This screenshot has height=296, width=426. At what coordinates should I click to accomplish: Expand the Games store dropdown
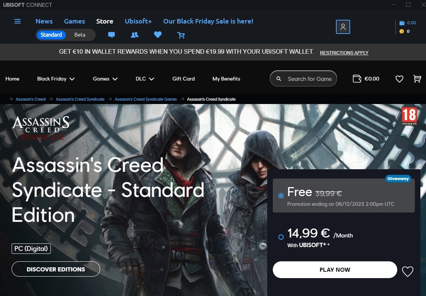pyautogui.click(x=105, y=79)
